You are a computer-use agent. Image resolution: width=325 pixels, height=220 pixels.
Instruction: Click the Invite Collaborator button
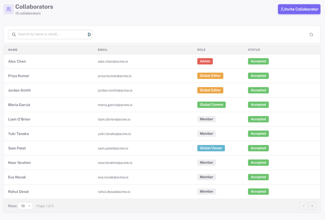coord(299,9)
